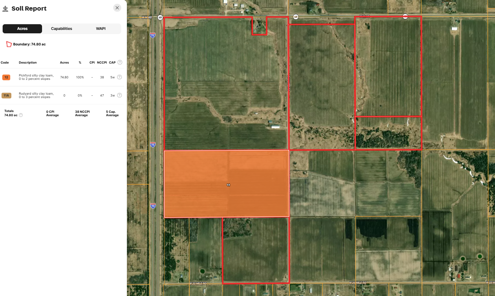Click I-75 shield beside the orange parcel

153,206
